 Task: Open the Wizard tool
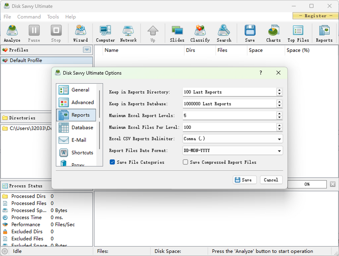coord(81,33)
